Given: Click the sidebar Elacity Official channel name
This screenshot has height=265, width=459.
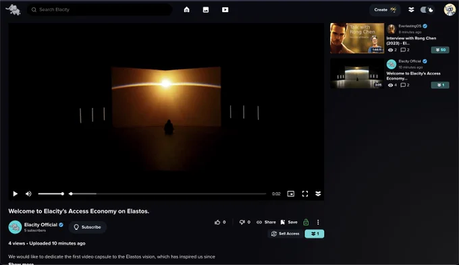Looking at the screenshot, I should pos(410,61).
